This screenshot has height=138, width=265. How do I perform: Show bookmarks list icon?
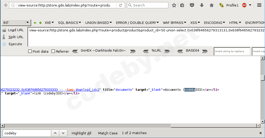[x=182, y=5]
